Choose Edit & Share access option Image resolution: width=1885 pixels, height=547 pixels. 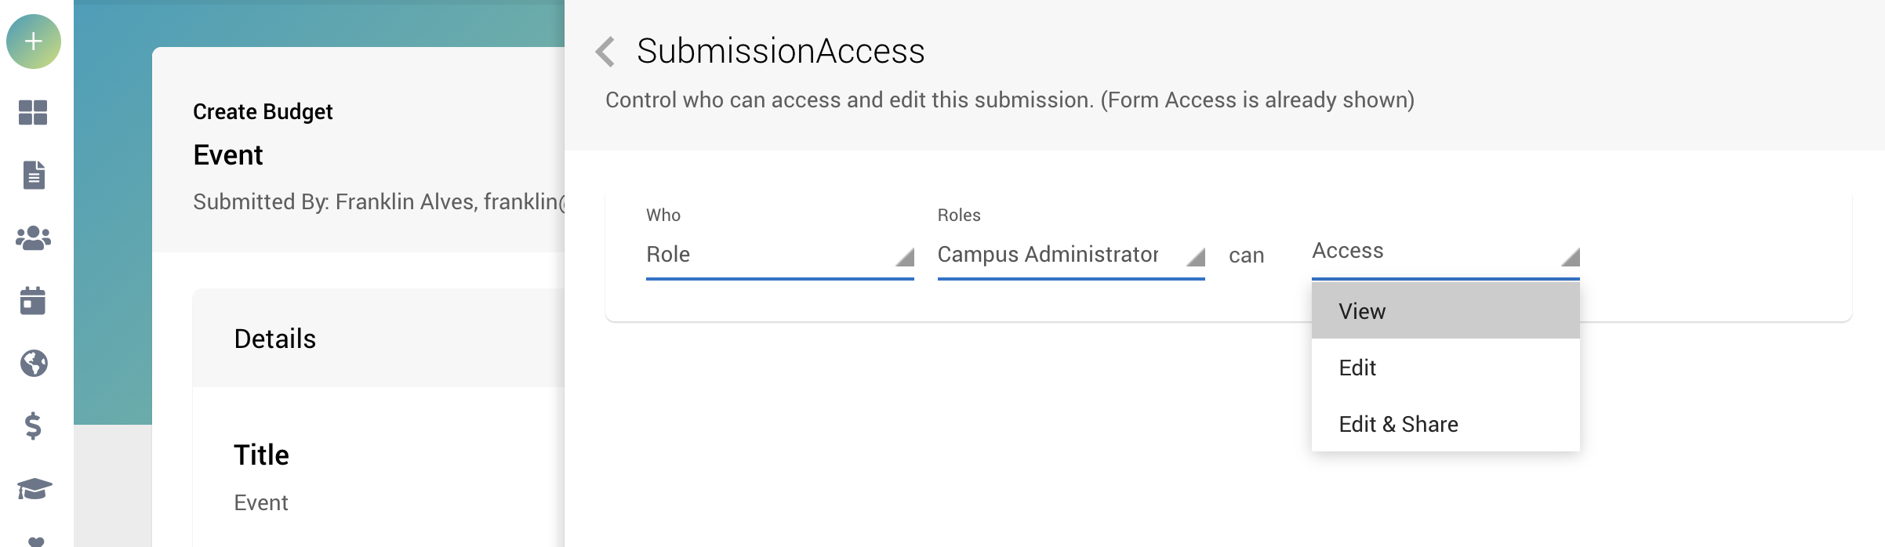[1445, 424]
